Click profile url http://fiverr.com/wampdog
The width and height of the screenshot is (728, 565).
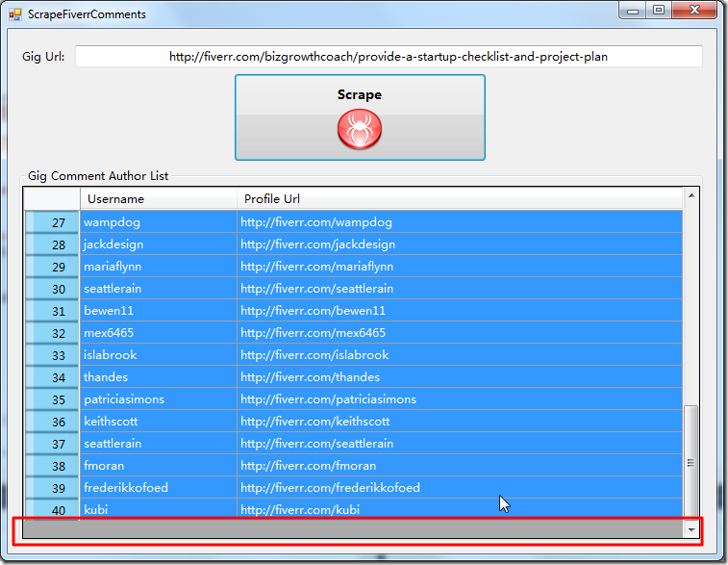point(460,222)
